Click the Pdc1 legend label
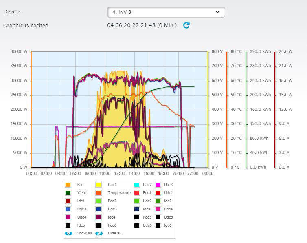This screenshot has width=307, height=243. pos(147,193)
